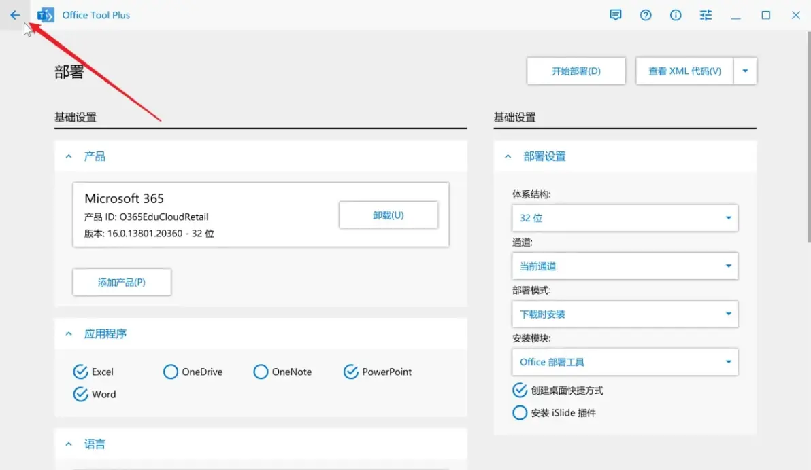Uncheck the PowerPoint application

click(x=350, y=372)
